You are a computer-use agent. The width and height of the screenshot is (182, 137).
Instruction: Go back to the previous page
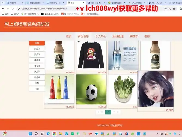[x=3, y=8]
